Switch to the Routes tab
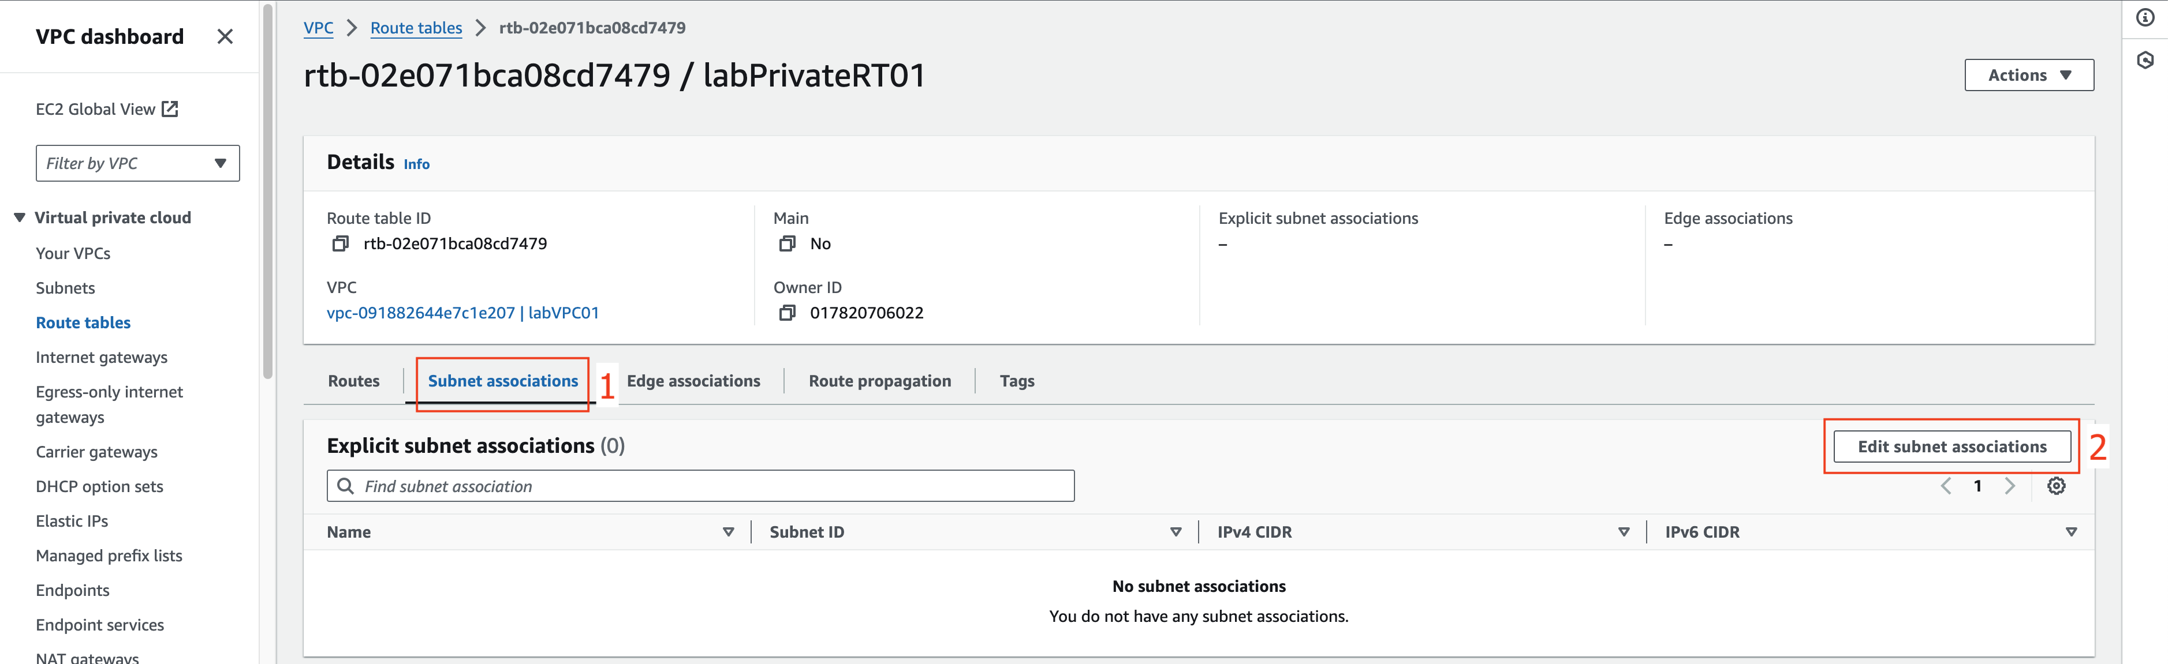Viewport: 2168px width, 664px height. [353, 381]
